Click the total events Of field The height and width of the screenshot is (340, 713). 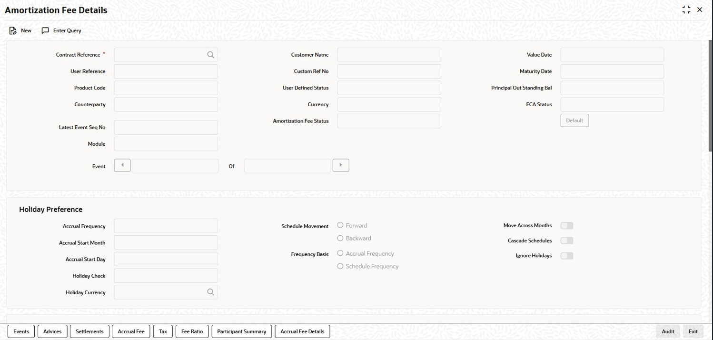coord(287,166)
